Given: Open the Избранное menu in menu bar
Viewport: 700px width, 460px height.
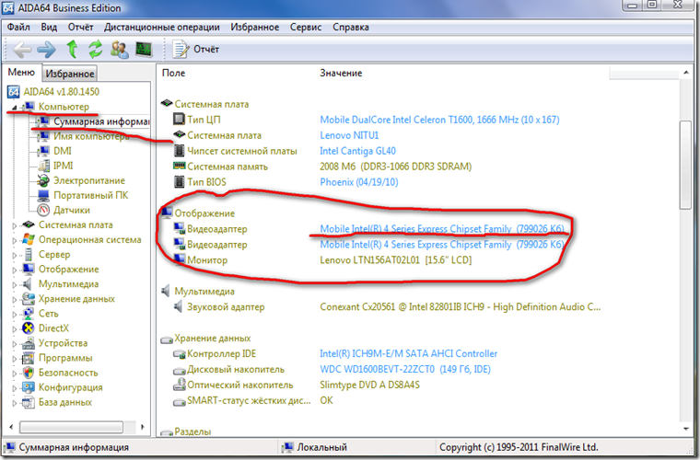Looking at the screenshot, I should pos(255,28).
